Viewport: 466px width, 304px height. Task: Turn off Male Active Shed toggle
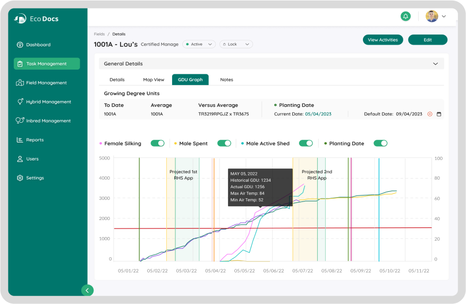pyautogui.click(x=306, y=143)
